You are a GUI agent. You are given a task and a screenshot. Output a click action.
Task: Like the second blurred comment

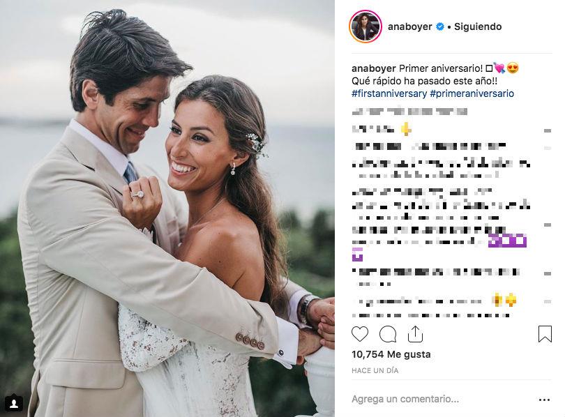pos(548,148)
